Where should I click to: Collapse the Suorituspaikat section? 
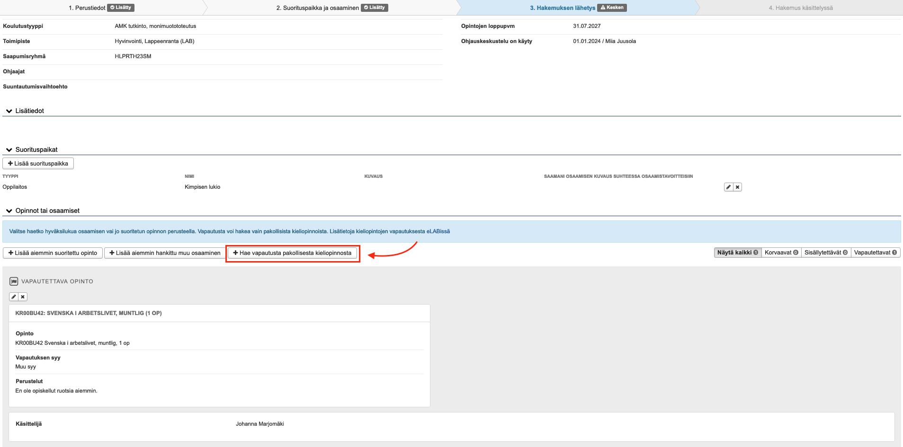point(9,150)
